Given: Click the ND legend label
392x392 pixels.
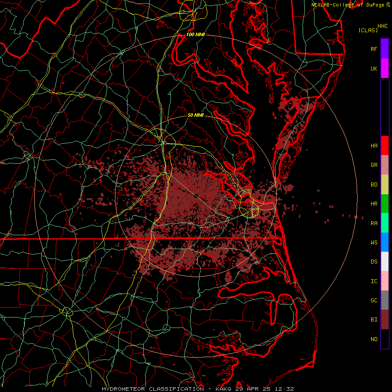Looking at the screenshot, I should tap(374, 339).
